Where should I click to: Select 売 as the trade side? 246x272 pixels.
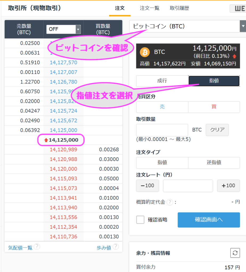tap(162, 107)
